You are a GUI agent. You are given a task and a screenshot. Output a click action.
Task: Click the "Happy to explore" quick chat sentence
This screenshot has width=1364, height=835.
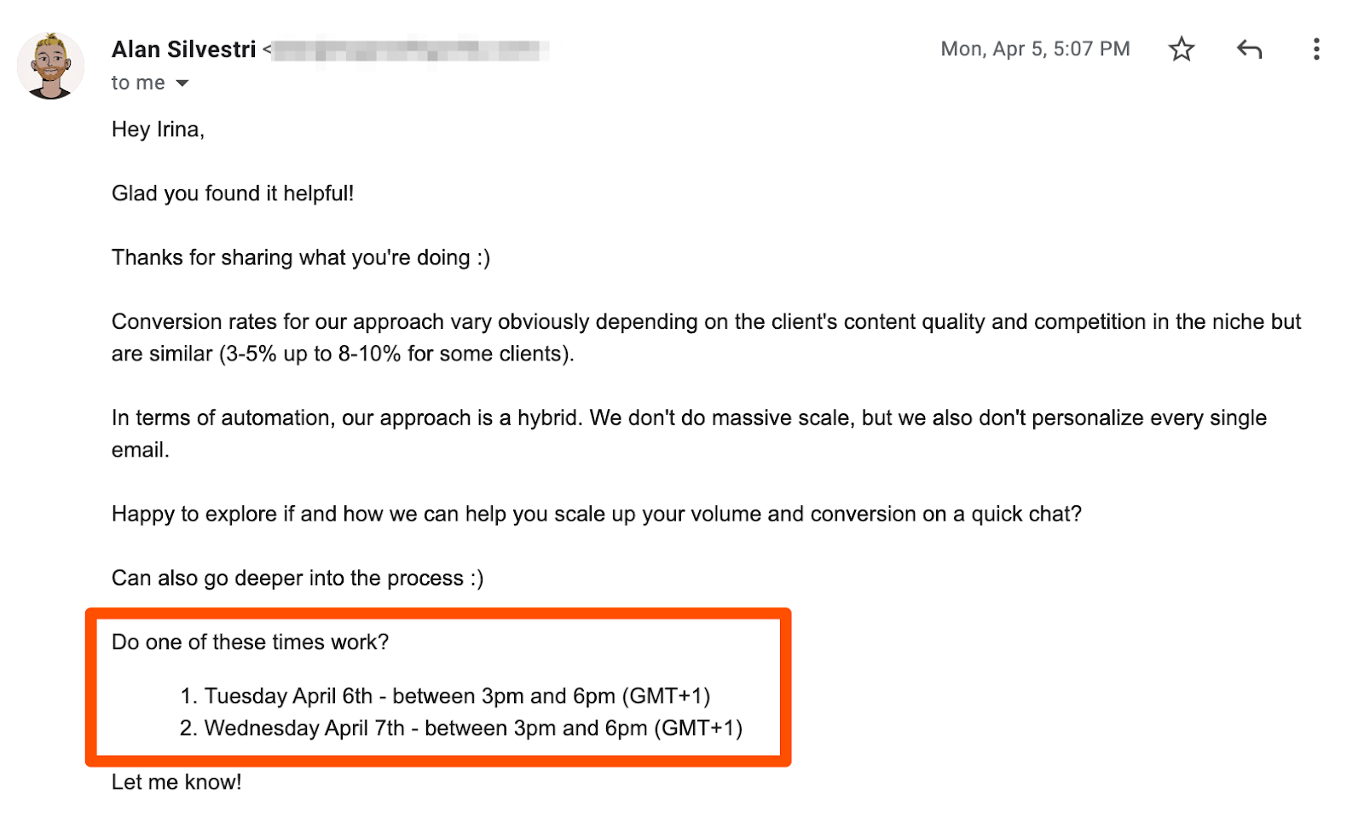click(x=596, y=514)
